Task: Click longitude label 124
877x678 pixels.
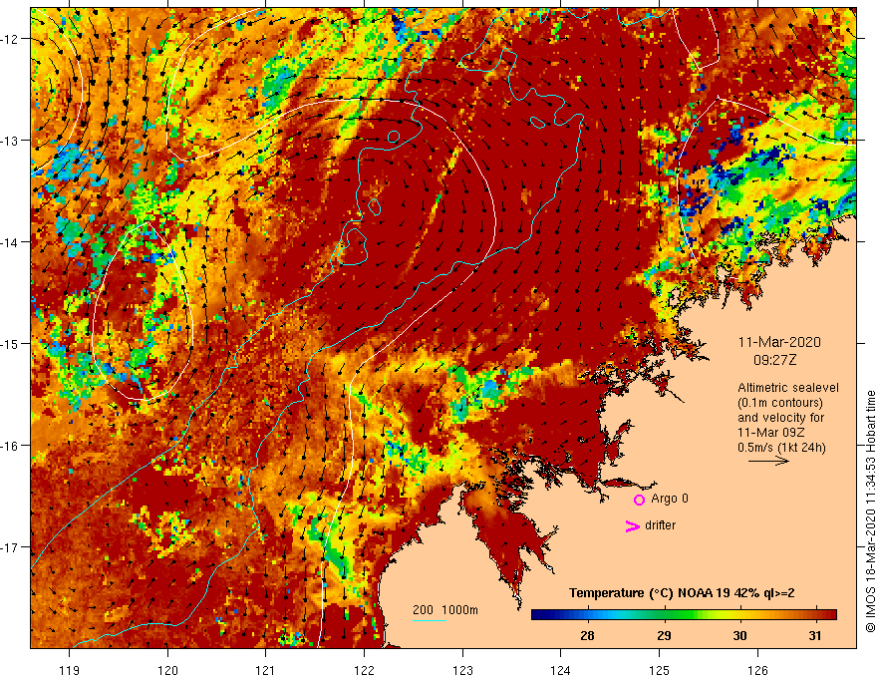Action: point(561,670)
